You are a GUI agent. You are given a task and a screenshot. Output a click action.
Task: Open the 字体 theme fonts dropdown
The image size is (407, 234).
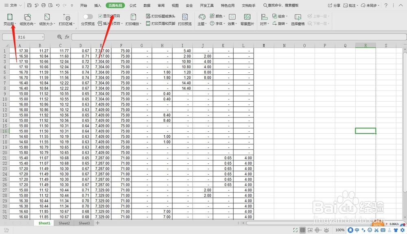(224, 24)
